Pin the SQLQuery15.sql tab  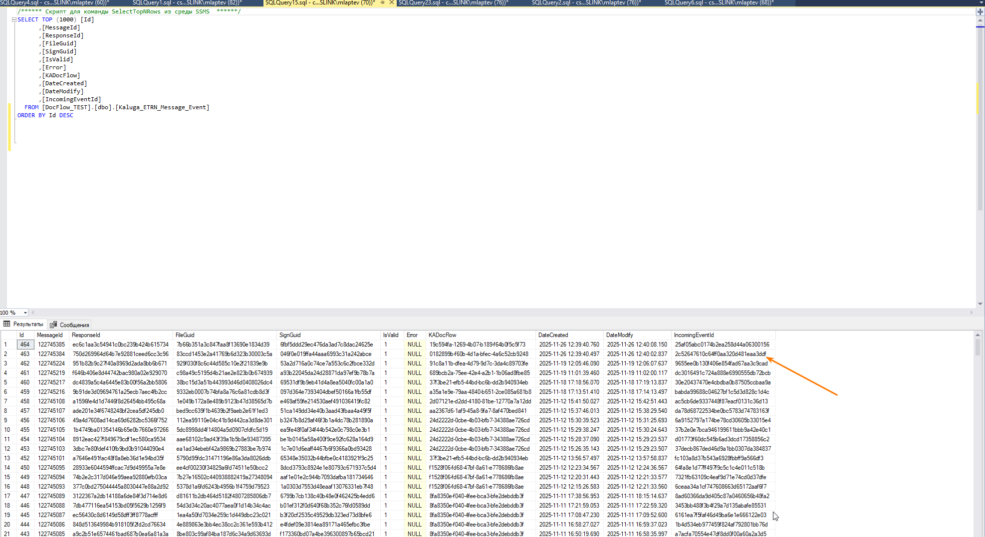383,2
